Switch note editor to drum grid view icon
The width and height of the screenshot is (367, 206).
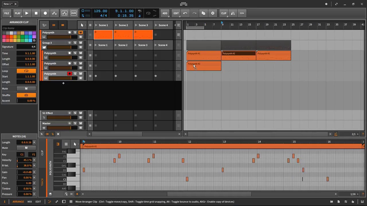tap(66, 144)
